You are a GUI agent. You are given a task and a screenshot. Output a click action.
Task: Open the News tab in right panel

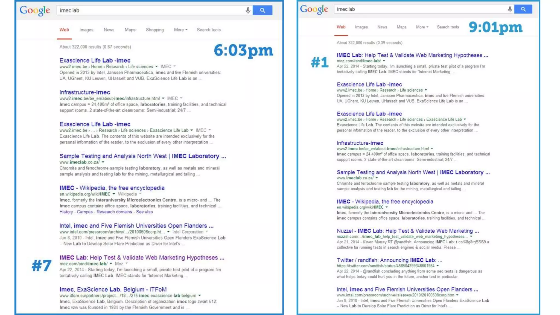click(x=382, y=27)
